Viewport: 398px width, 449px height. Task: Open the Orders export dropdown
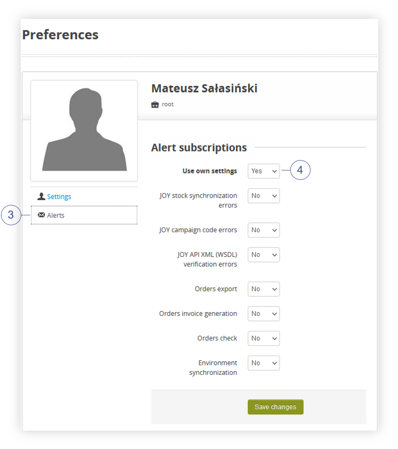pyautogui.click(x=263, y=289)
